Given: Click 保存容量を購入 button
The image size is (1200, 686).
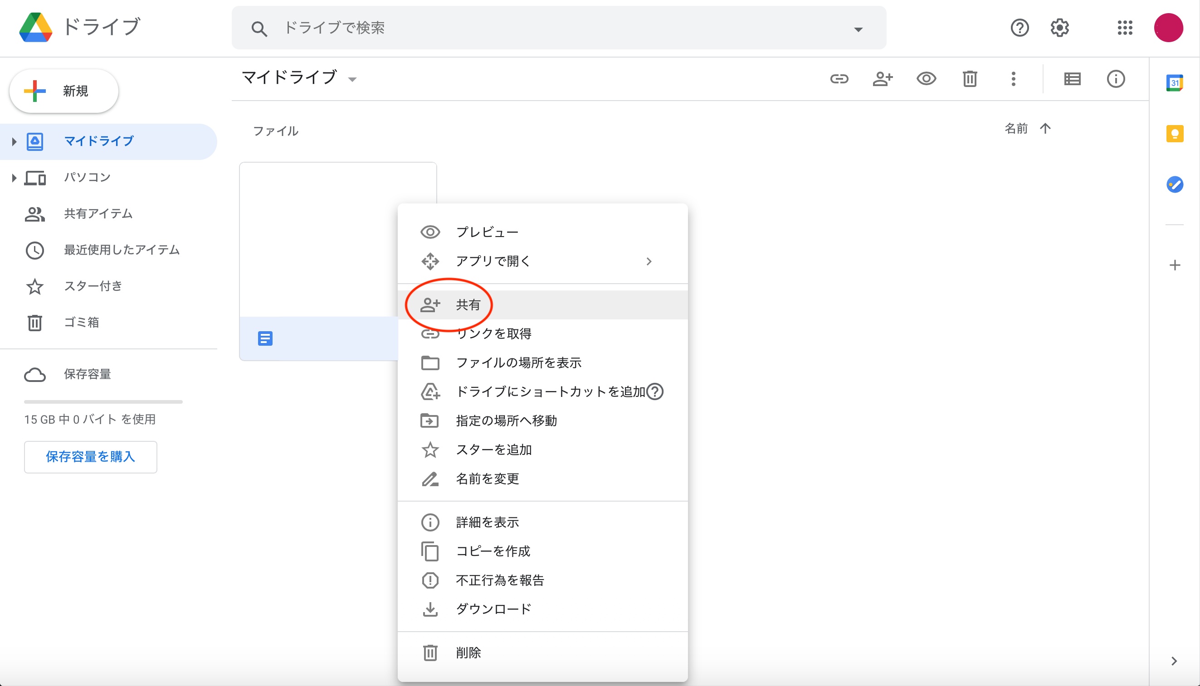Looking at the screenshot, I should click(x=91, y=457).
